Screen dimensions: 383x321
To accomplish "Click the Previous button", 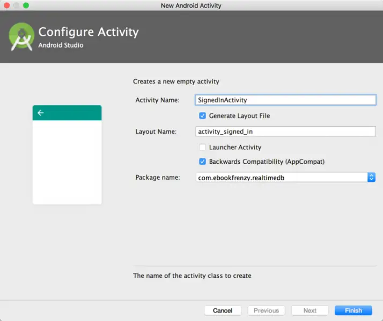I will 266,310.
